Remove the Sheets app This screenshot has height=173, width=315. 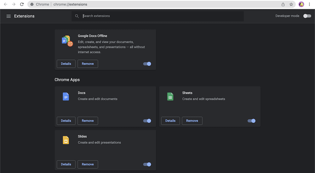pyautogui.click(x=192, y=121)
